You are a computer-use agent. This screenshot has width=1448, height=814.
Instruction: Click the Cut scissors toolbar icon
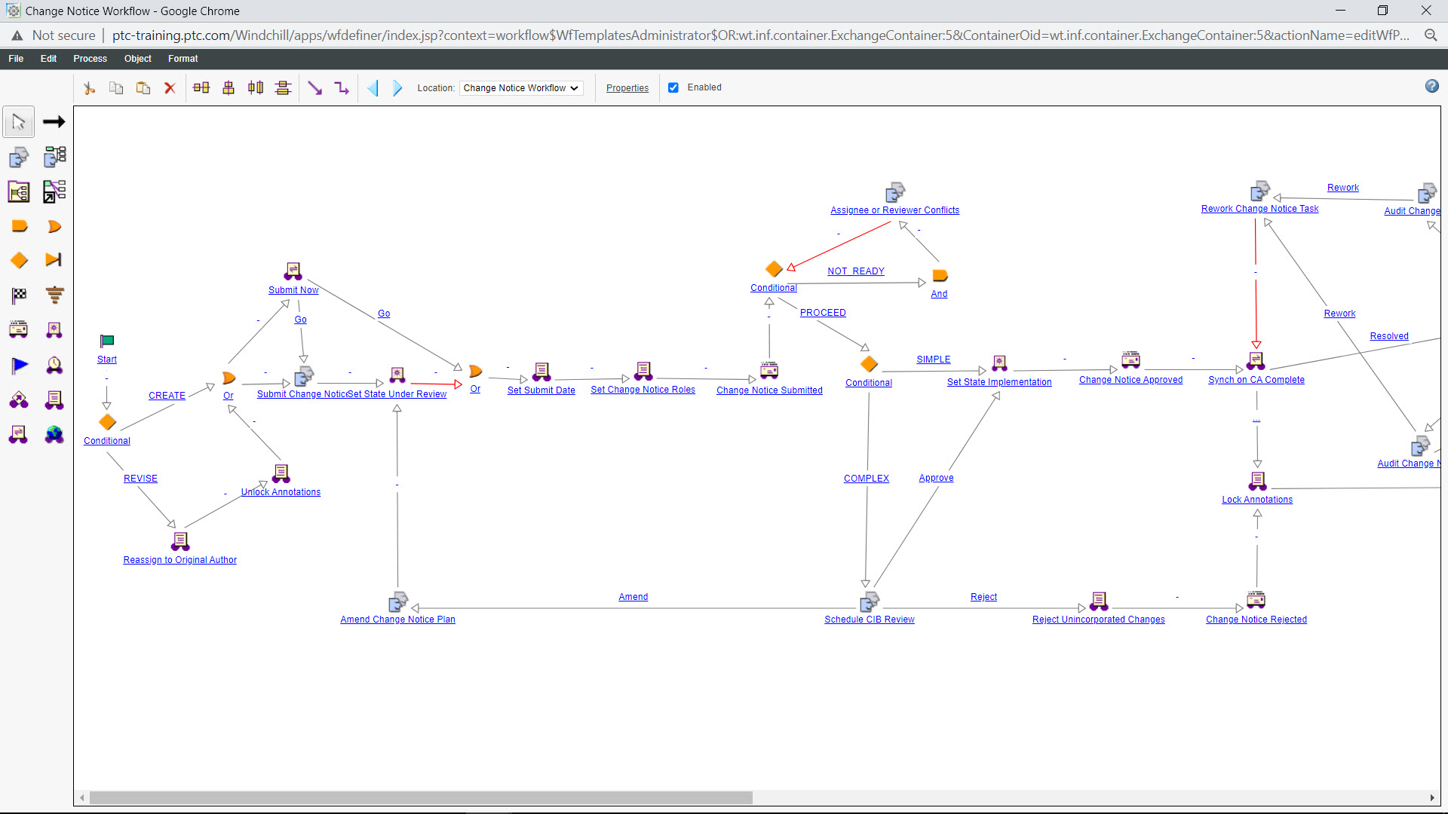(x=89, y=88)
